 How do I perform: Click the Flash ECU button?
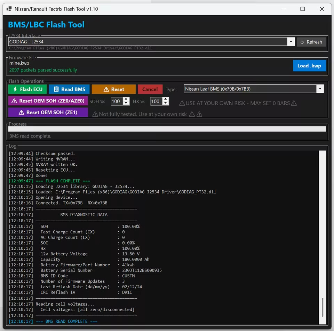point(27,89)
